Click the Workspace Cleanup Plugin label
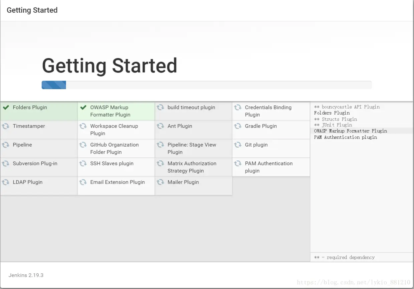The height and width of the screenshot is (289, 414). coord(114,130)
